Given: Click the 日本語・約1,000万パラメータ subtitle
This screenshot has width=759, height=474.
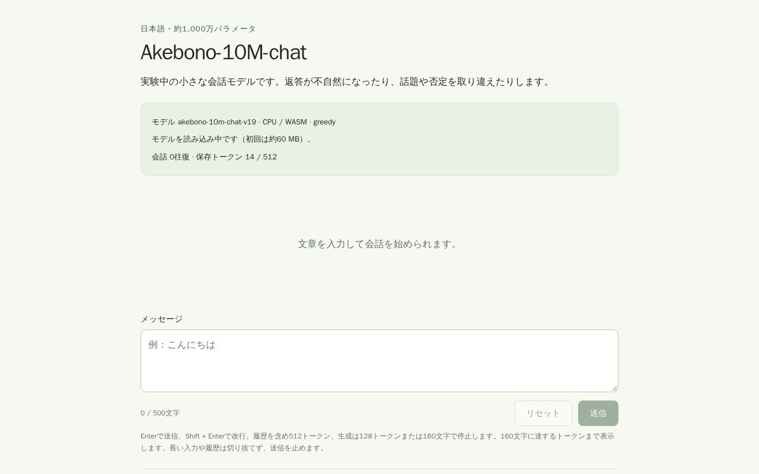Looking at the screenshot, I should tap(198, 28).
